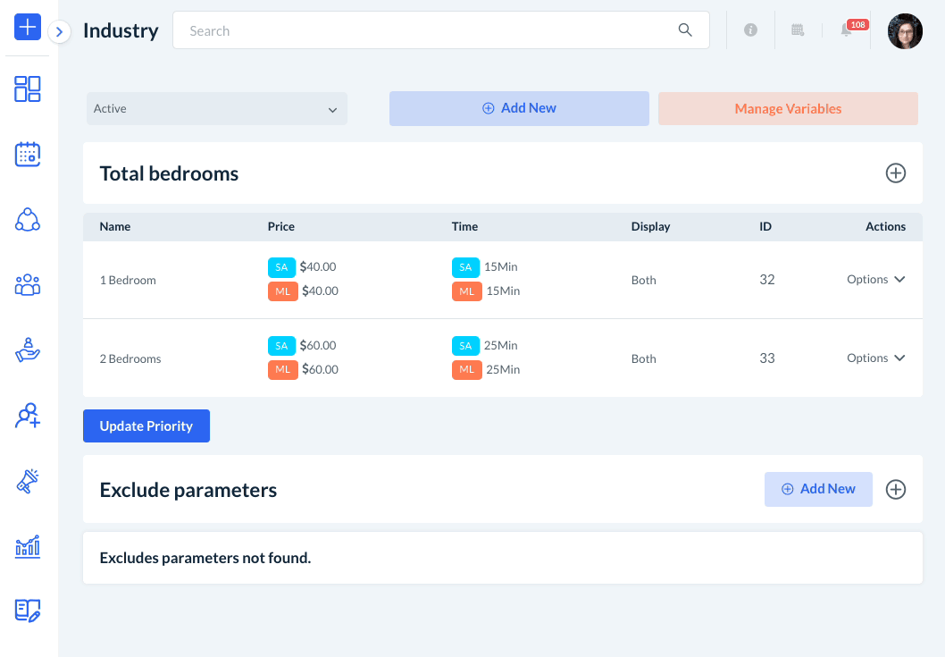
Task: Click the plus circle beside Exclude parameters
Action: (x=896, y=489)
